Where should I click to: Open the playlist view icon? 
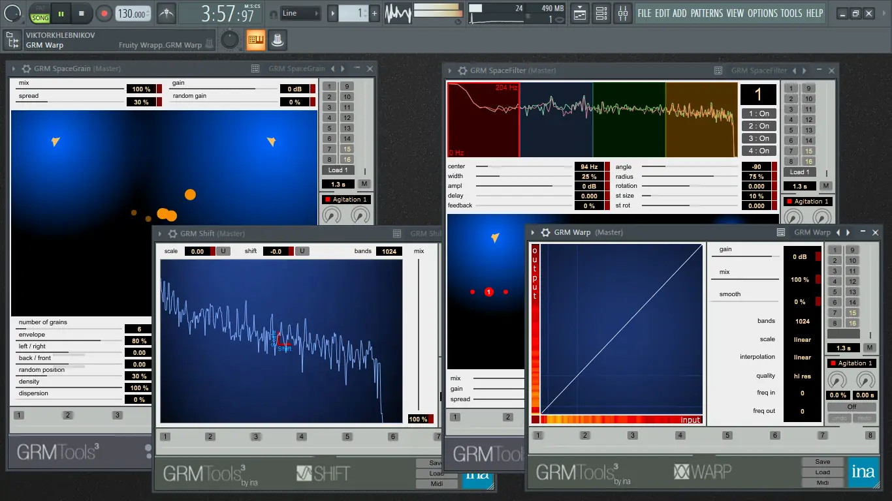pos(579,13)
